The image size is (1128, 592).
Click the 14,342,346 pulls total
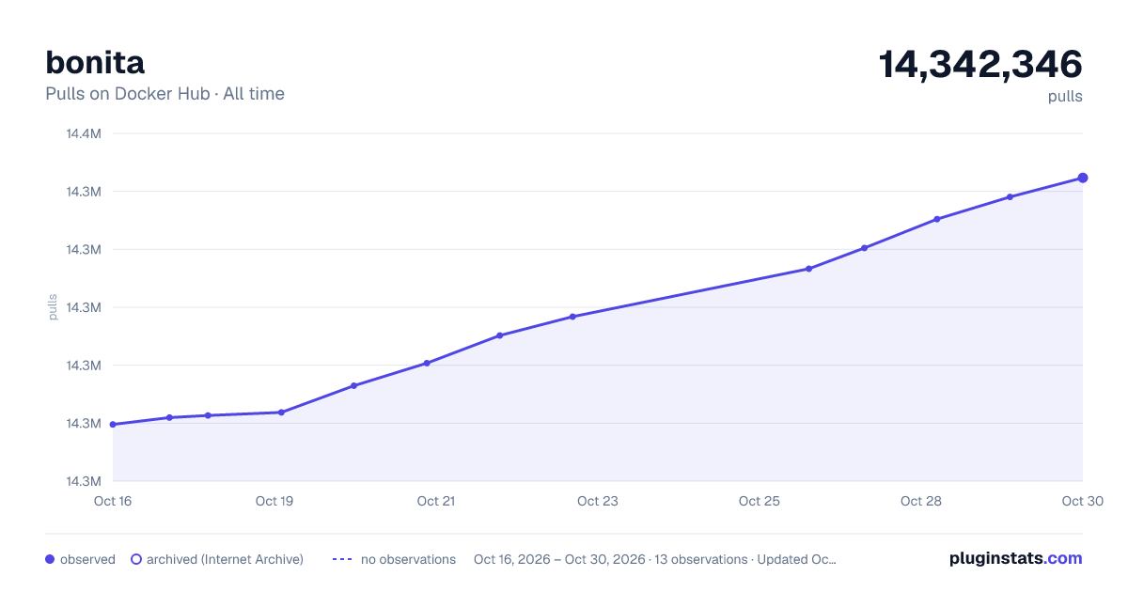pos(980,64)
